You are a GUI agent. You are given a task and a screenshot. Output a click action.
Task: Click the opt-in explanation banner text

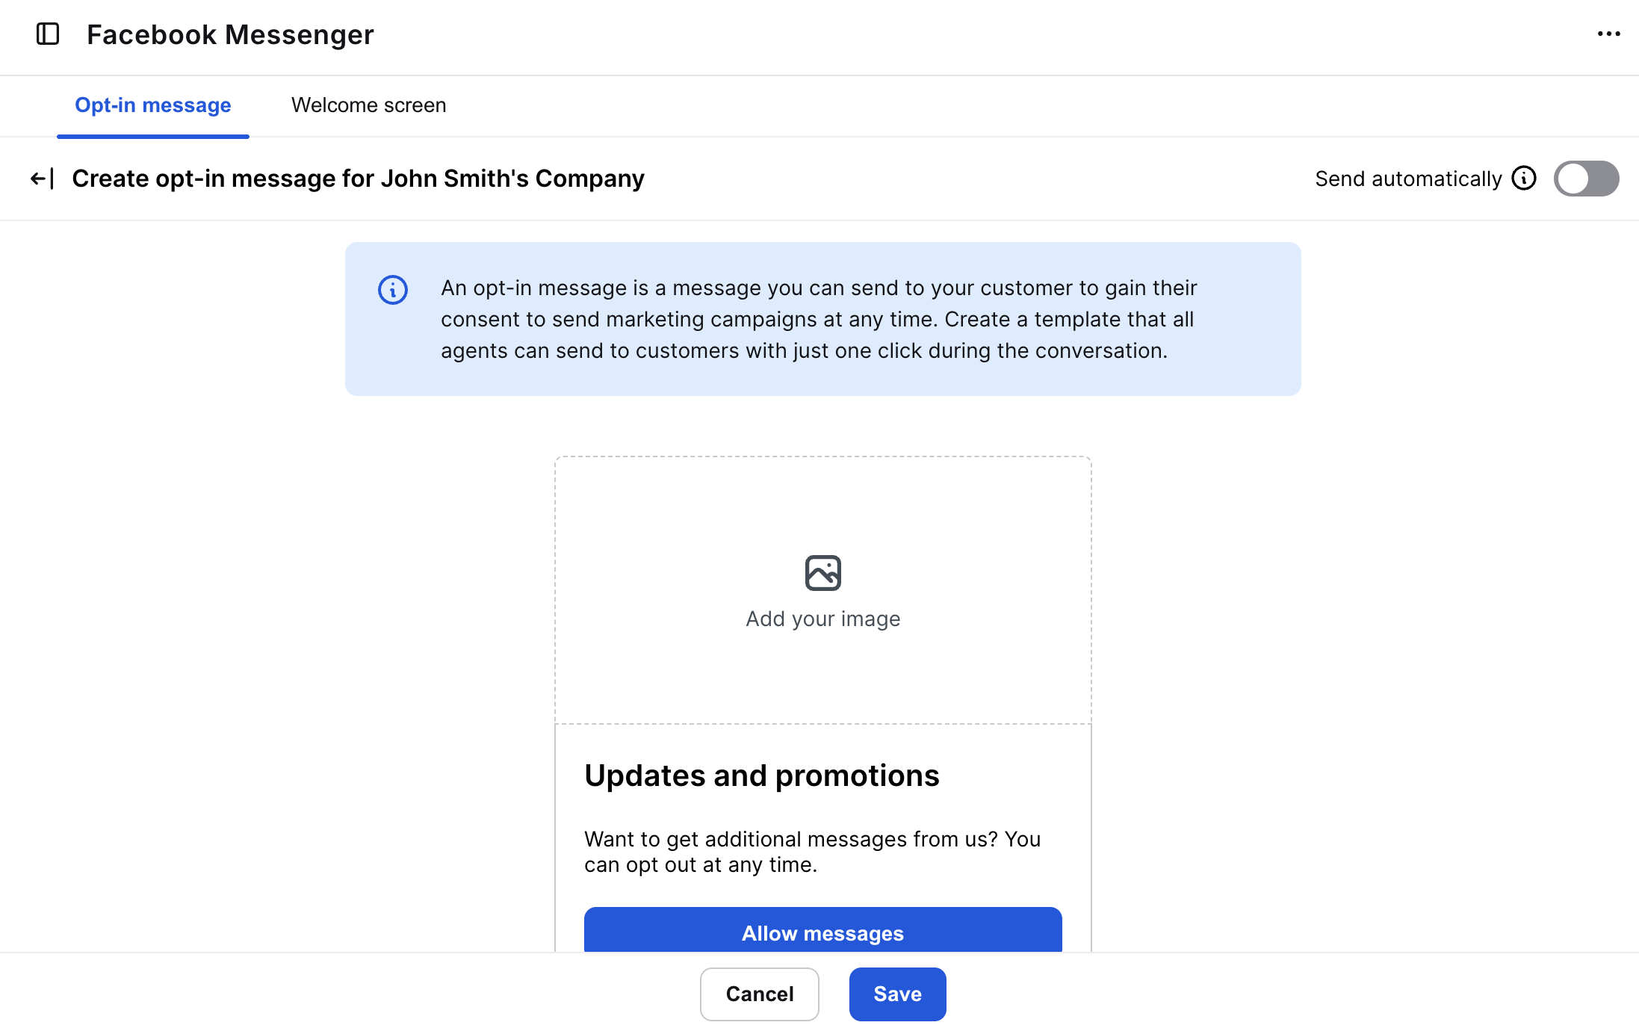click(x=818, y=319)
